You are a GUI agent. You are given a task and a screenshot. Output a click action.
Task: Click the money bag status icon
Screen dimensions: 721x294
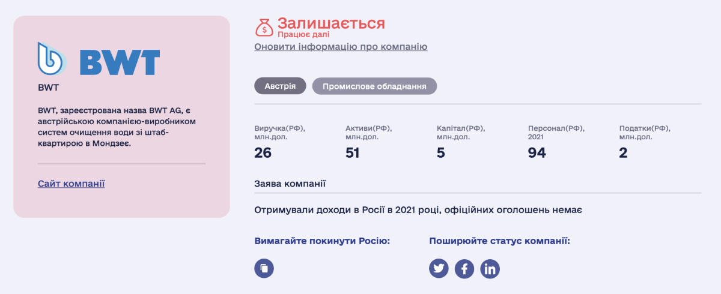pos(264,28)
